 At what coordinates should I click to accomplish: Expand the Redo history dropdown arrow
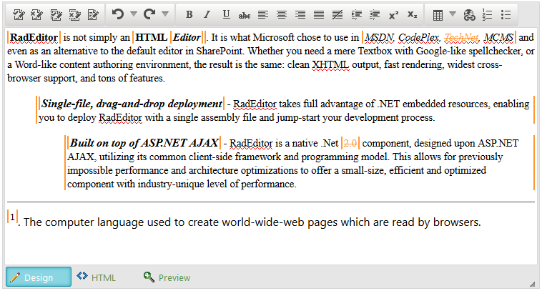(x=165, y=14)
